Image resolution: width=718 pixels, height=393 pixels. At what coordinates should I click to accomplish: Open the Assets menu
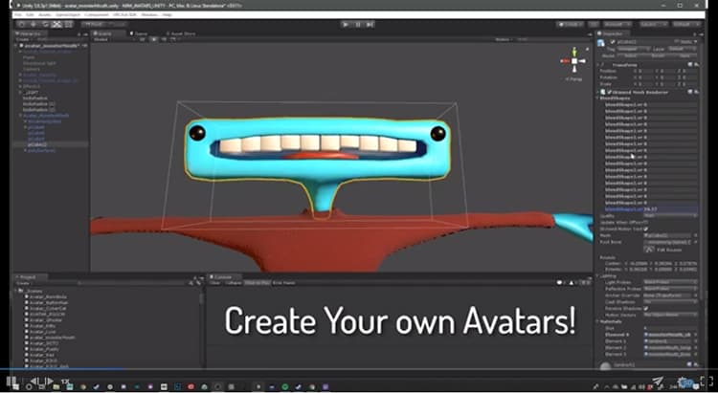point(45,14)
